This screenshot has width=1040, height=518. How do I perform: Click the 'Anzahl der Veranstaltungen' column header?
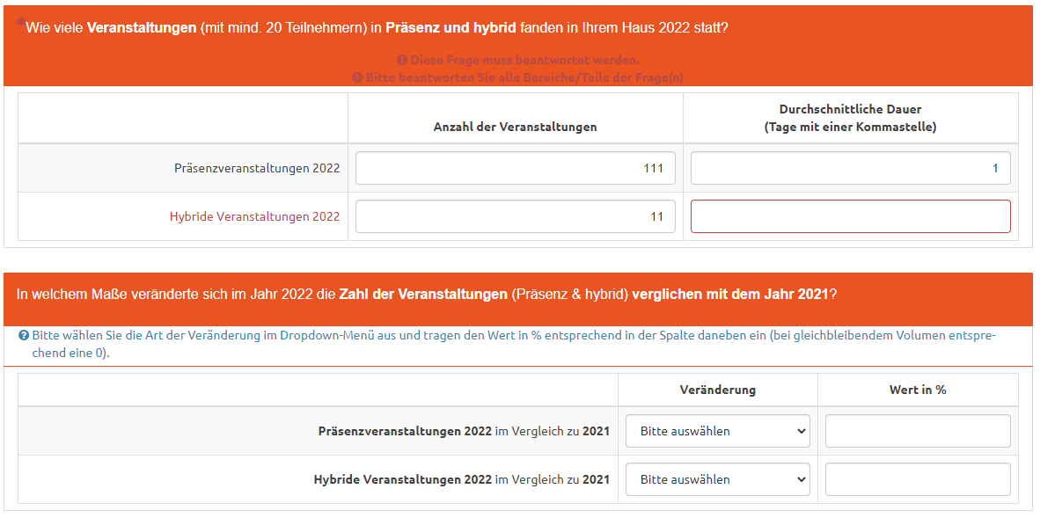(515, 127)
